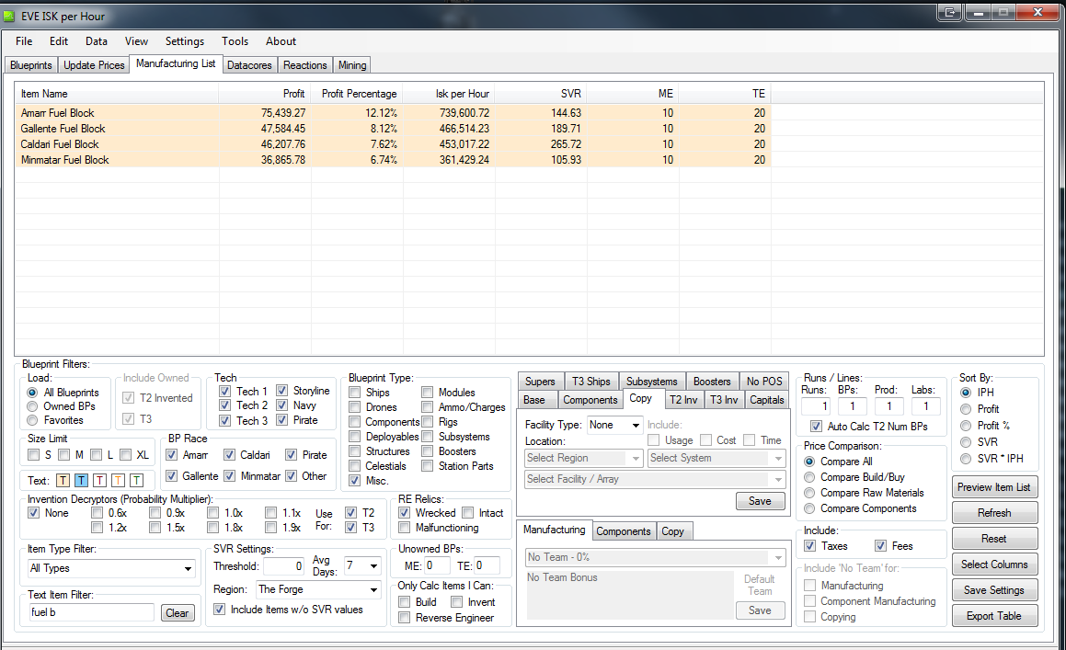Viewport: 1066px width, 650px height.
Task: Click the Refresh button
Action: point(994,513)
